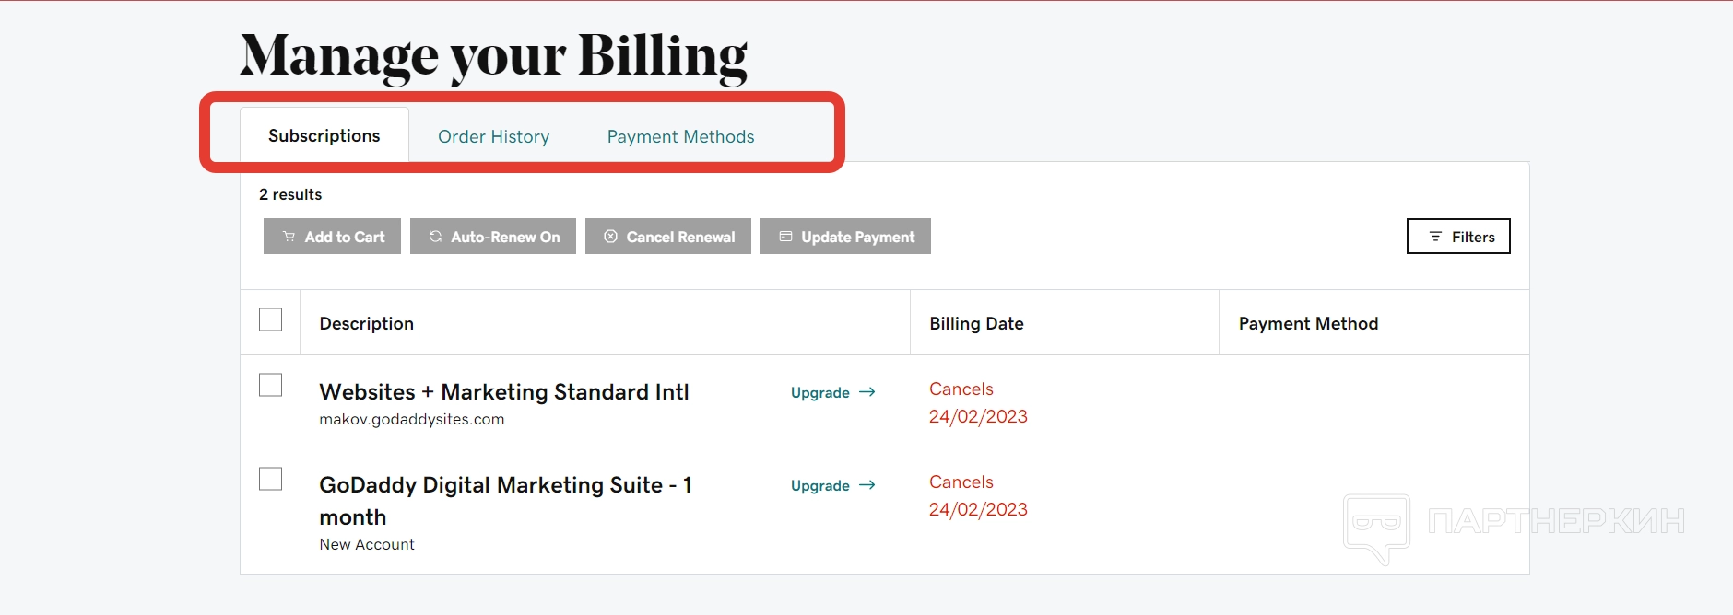Tick the select-all checkbox in header row
Viewport: 1733px width, 615px height.
(x=270, y=319)
